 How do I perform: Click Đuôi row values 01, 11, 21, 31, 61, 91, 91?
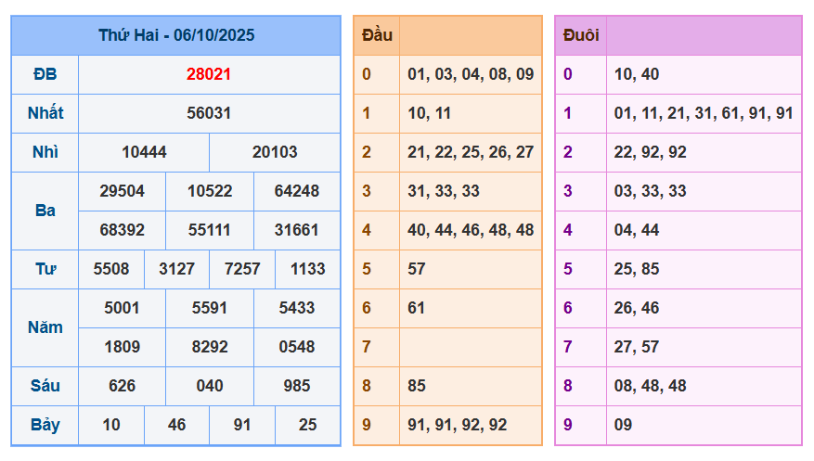coord(703,113)
